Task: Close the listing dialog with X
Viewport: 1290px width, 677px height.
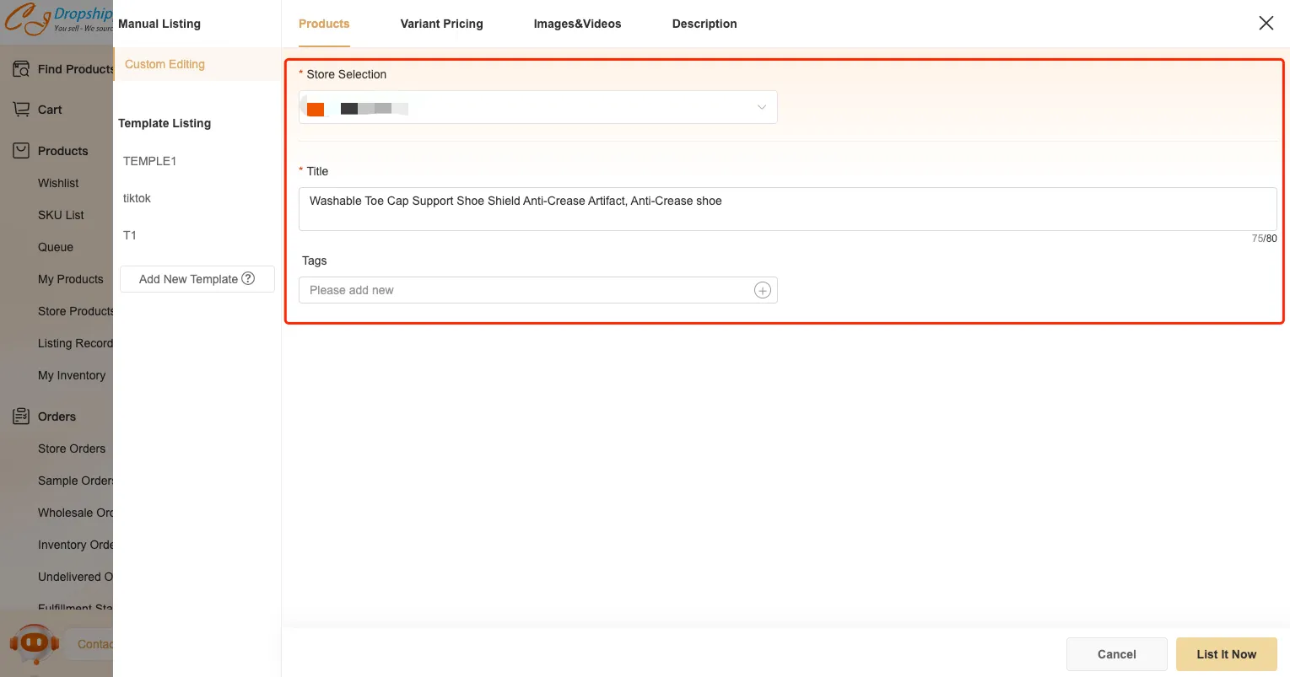Action: tap(1266, 24)
